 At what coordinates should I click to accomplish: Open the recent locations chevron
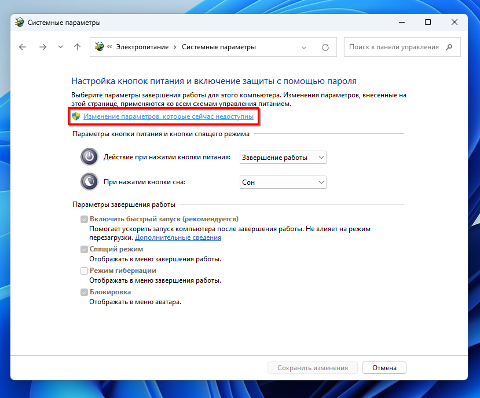coord(60,48)
